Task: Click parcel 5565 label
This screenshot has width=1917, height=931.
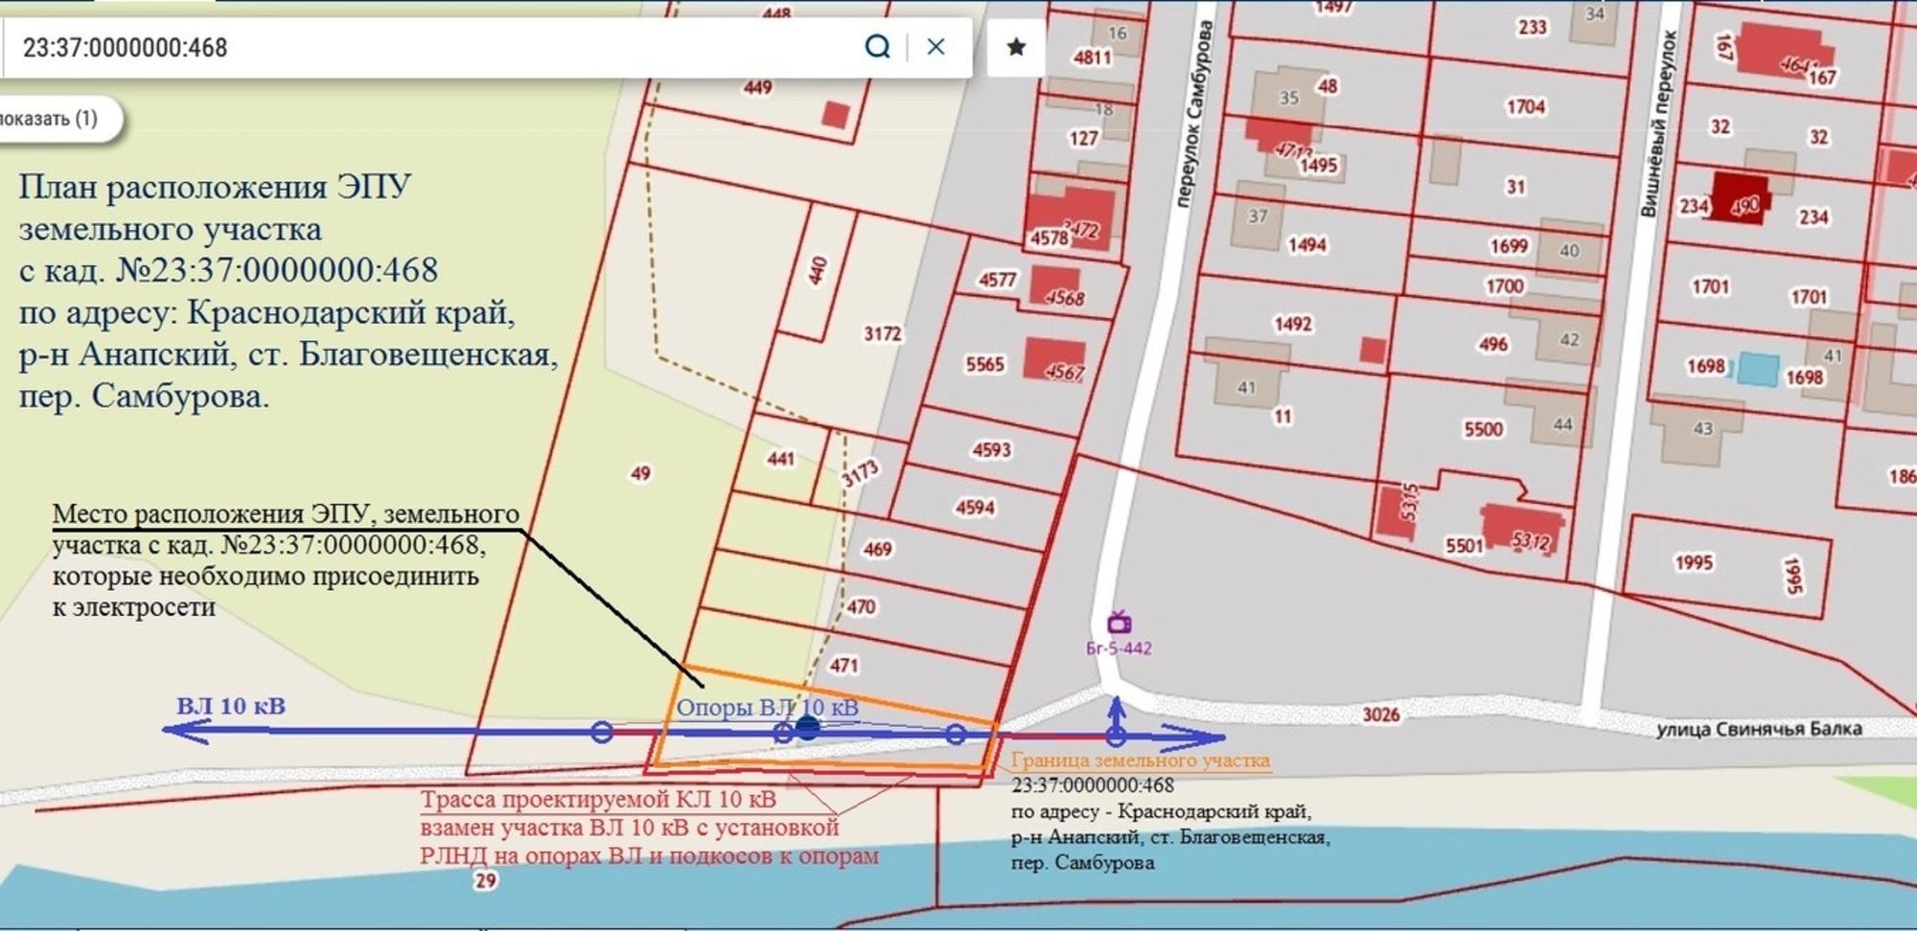Action: pyautogui.click(x=984, y=365)
